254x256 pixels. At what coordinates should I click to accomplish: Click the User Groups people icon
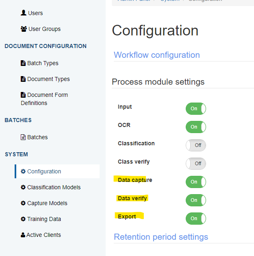[24, 29]
